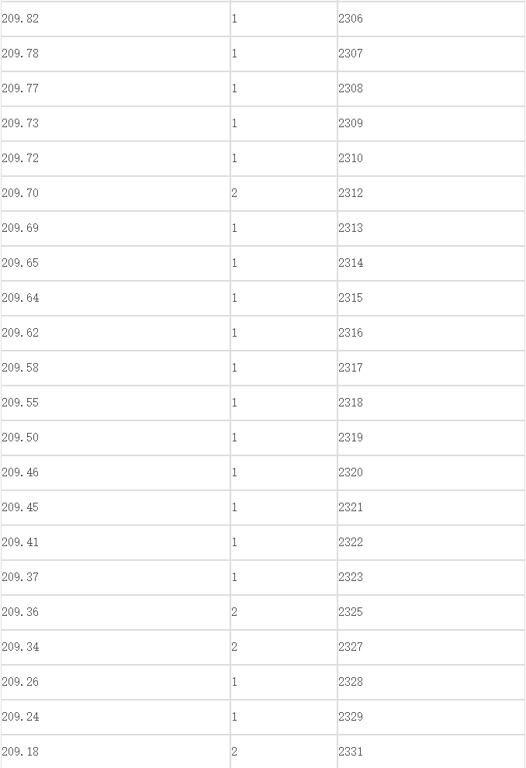Select cumulative rank 2323 cell

click(x=431, y=577)
